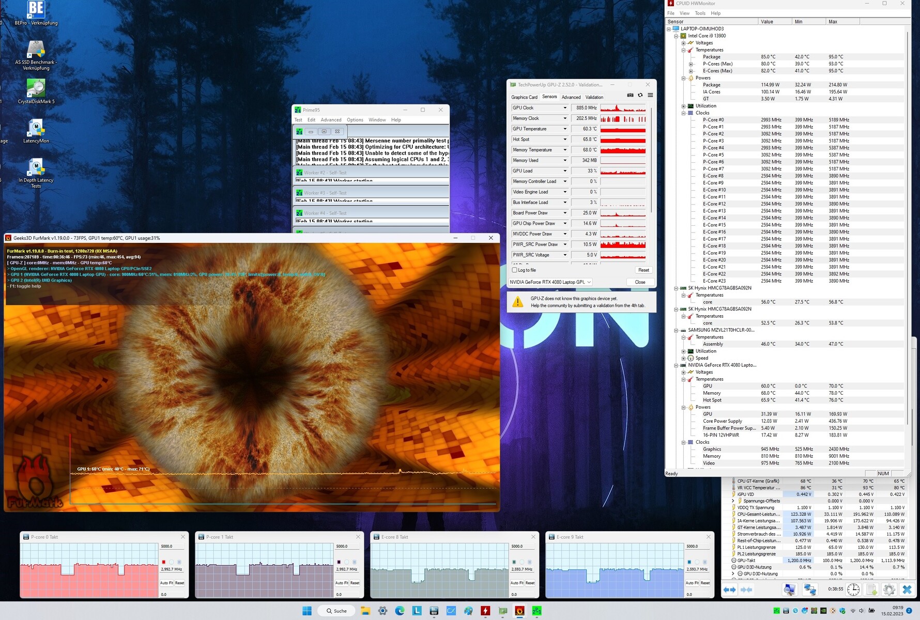Open the GPU Load sensor dropdown
This screenshot has height=620, width=920.
point(565,171)
